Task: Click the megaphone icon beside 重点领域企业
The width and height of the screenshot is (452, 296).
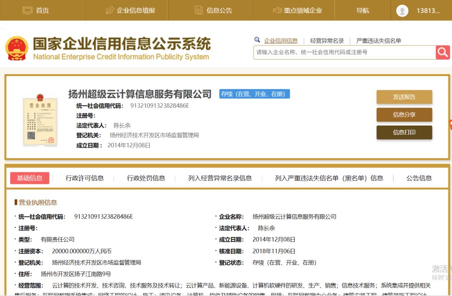Action: [x=277, y=11]
